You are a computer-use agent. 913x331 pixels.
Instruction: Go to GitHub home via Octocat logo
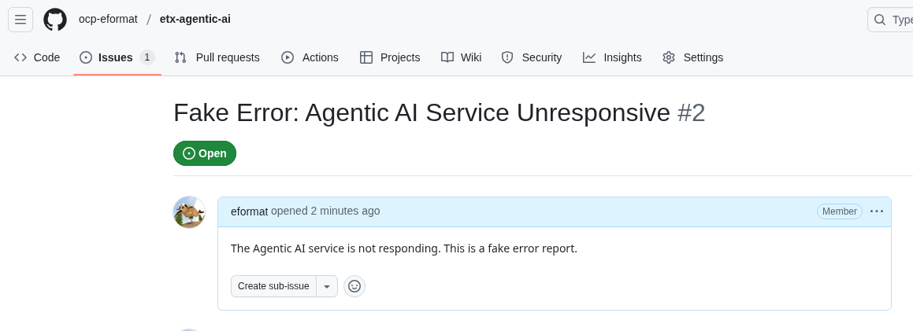click(x=55, y=20)
